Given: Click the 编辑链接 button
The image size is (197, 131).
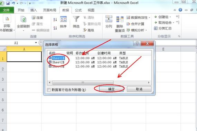Looking at the screenshot, I should [40, 30].
